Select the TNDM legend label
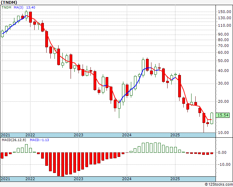The image size is (233, 187). [7, 8]
